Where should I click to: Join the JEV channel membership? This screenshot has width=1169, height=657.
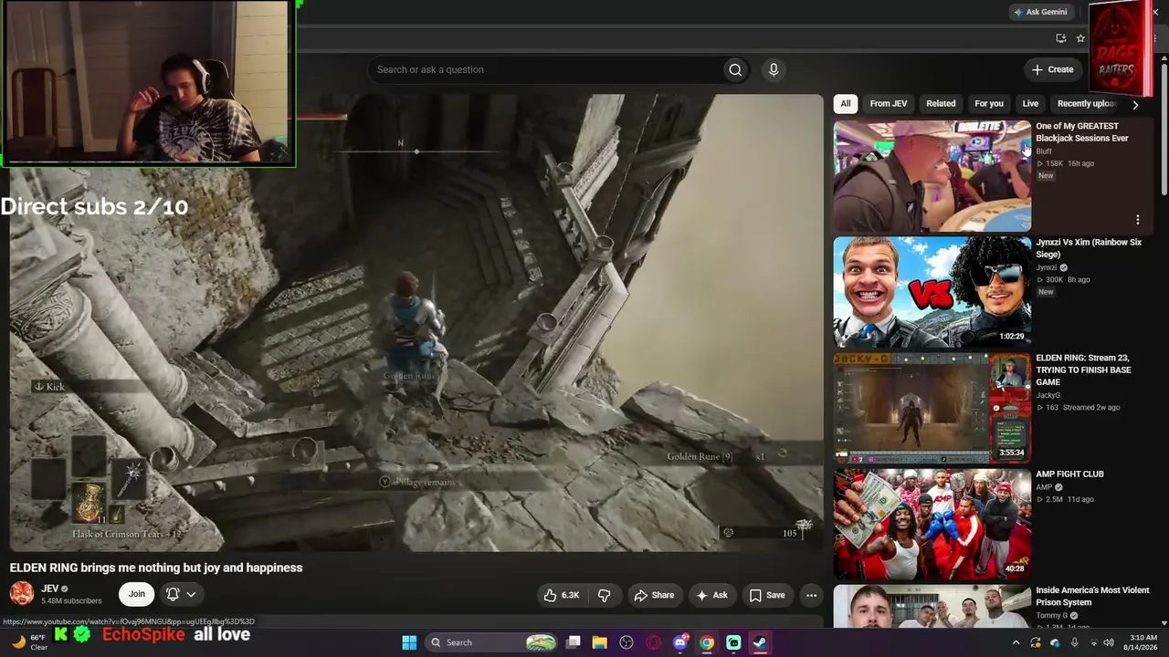coord(136,594)
